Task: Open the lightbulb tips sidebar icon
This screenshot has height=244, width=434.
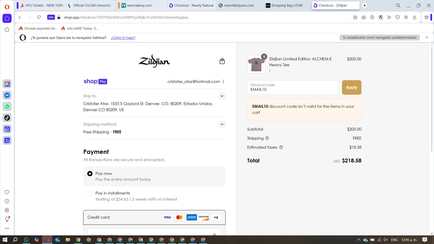Action: pyautogui.click(x=7, y=219)
